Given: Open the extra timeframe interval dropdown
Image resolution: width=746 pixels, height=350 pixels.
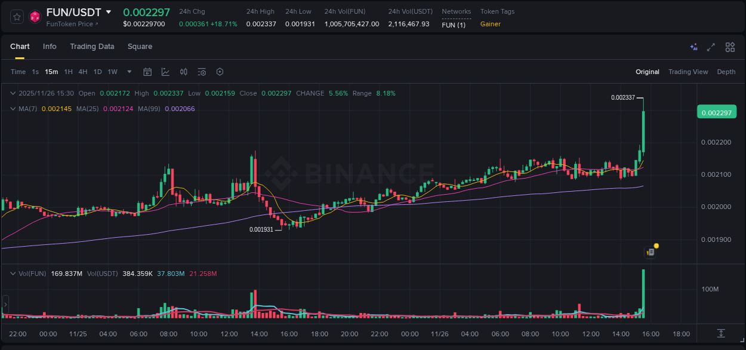Looking at the screenshot, I should pos(128,72).
